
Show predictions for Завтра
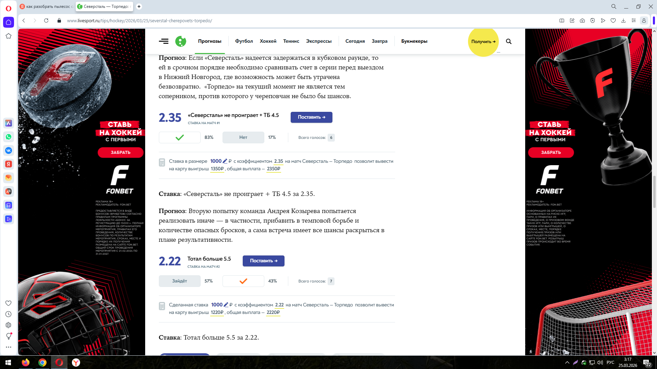click(x=380, y=41)
